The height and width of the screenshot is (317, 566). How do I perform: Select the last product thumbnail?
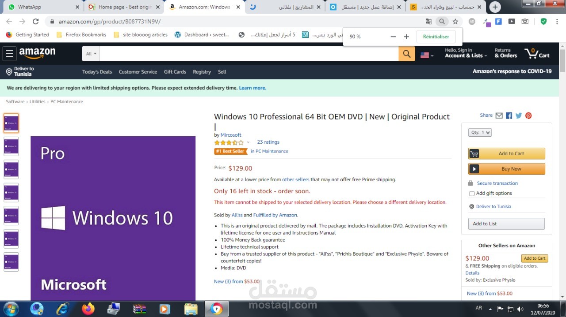[x=11, y=262]
